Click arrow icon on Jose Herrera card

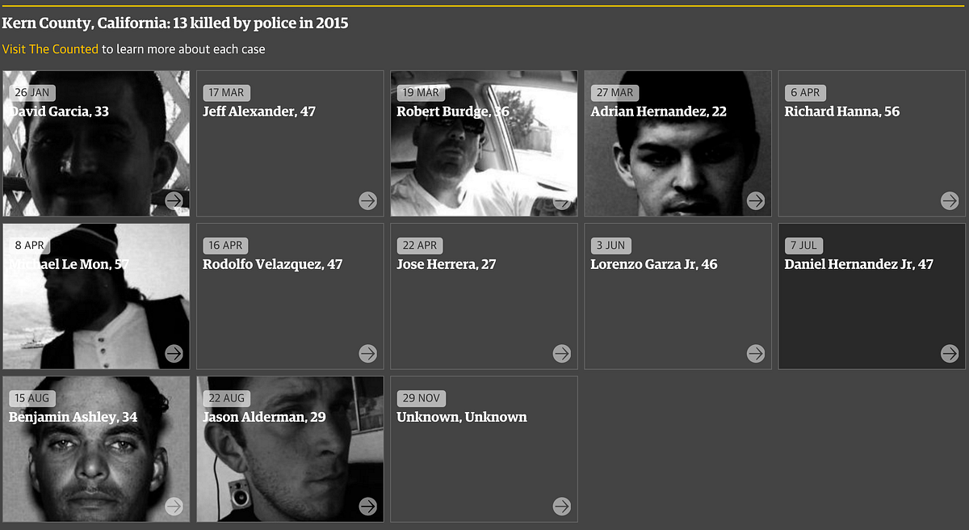coord(561,353)
